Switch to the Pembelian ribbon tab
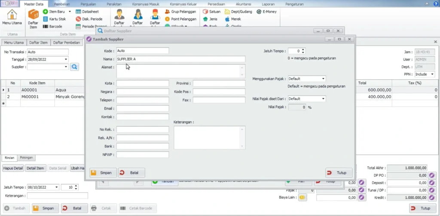This screenshot has width=440, height=216. tap(62, 4)
